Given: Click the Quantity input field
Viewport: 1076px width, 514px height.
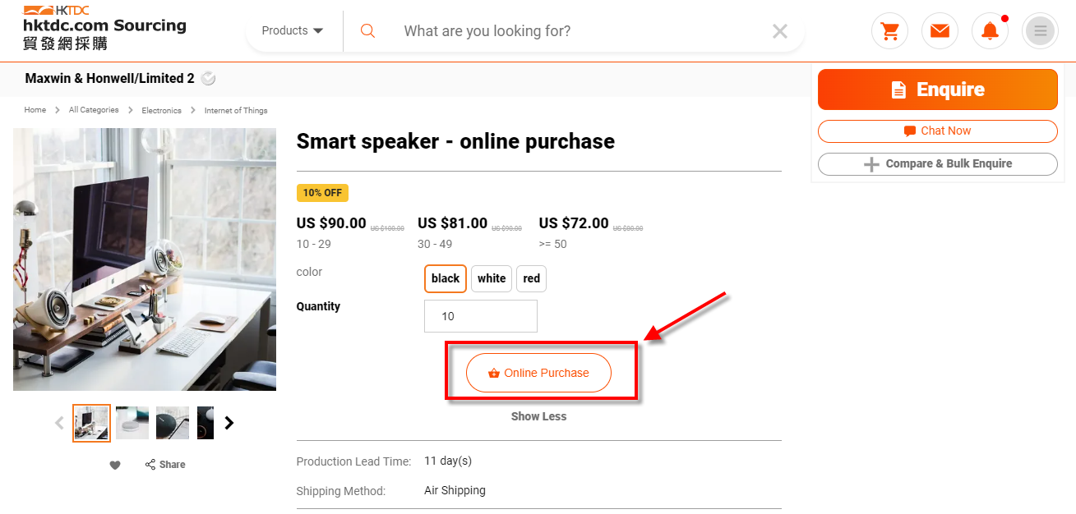Looking at the screenshot, I should pos(481,316).
